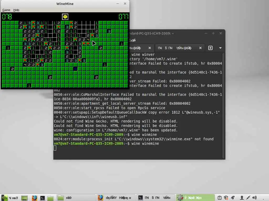This screenshot has width=269, height=201.
Task: Switch to the Firefox window button in the taskbar
Action: tap(116, 198)
